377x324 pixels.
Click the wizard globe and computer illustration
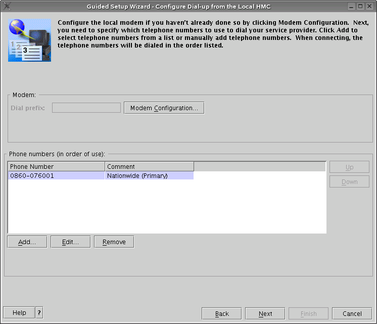30,40
